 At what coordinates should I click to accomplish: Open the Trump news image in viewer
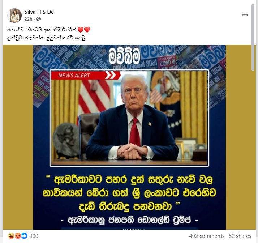(x=129, y=137)
